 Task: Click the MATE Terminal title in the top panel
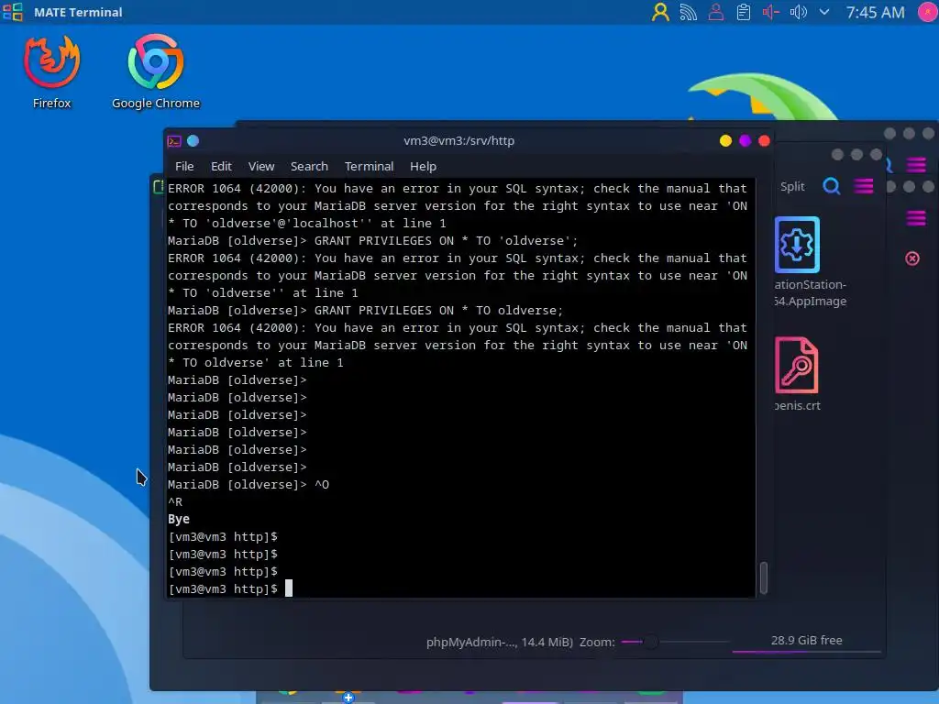pyautogui.click(x=78, y=12)
